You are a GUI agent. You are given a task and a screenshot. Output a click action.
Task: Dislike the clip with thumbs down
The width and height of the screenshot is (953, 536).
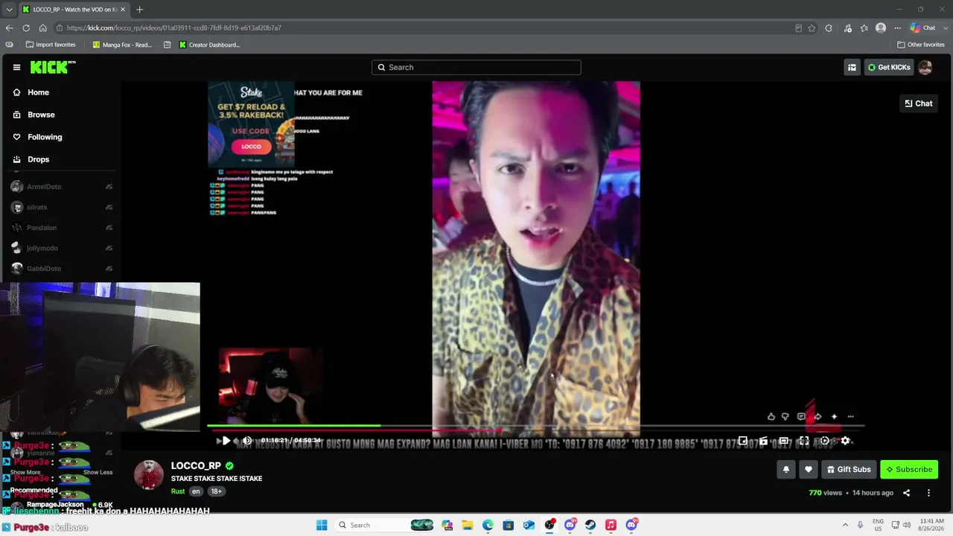tap(785, 417)
